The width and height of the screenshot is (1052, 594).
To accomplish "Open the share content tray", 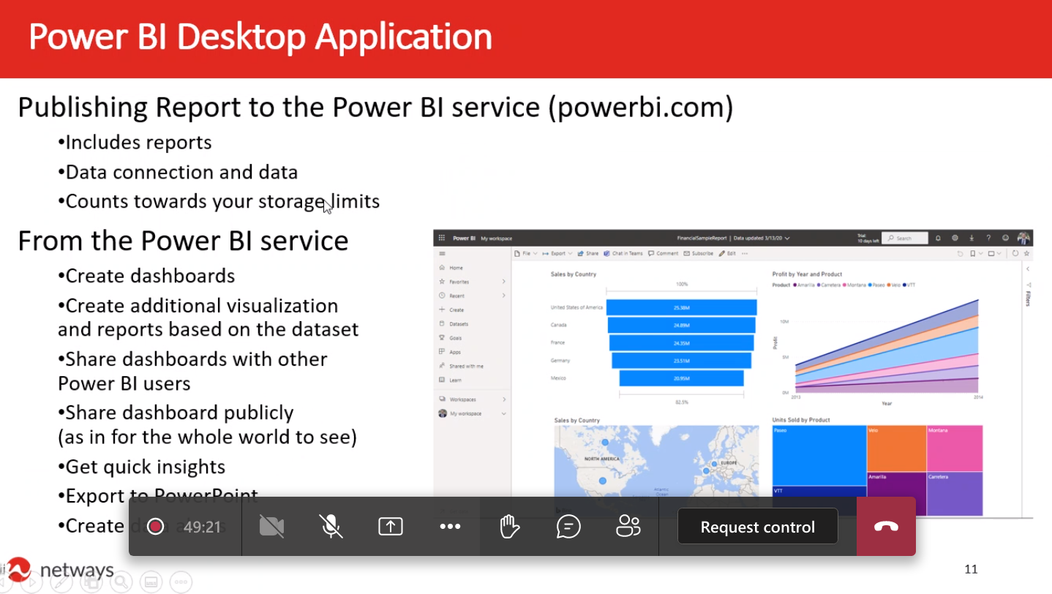I will point(391,527).
